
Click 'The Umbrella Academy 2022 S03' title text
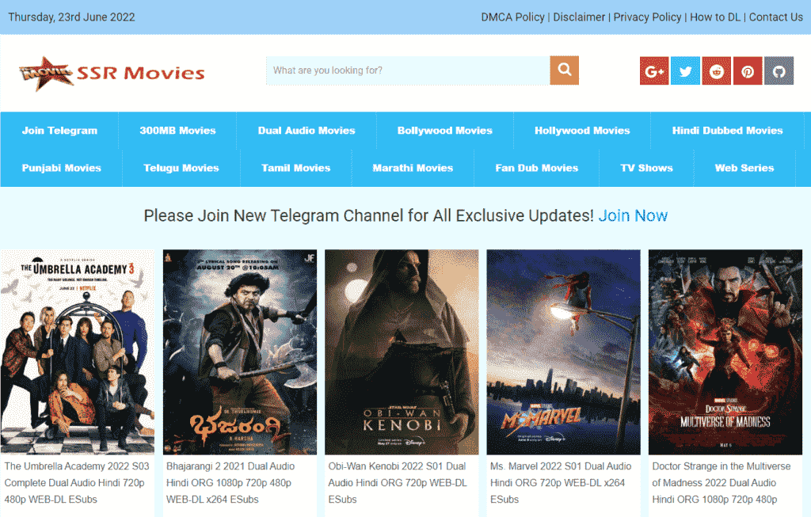[x=77, y=466]
